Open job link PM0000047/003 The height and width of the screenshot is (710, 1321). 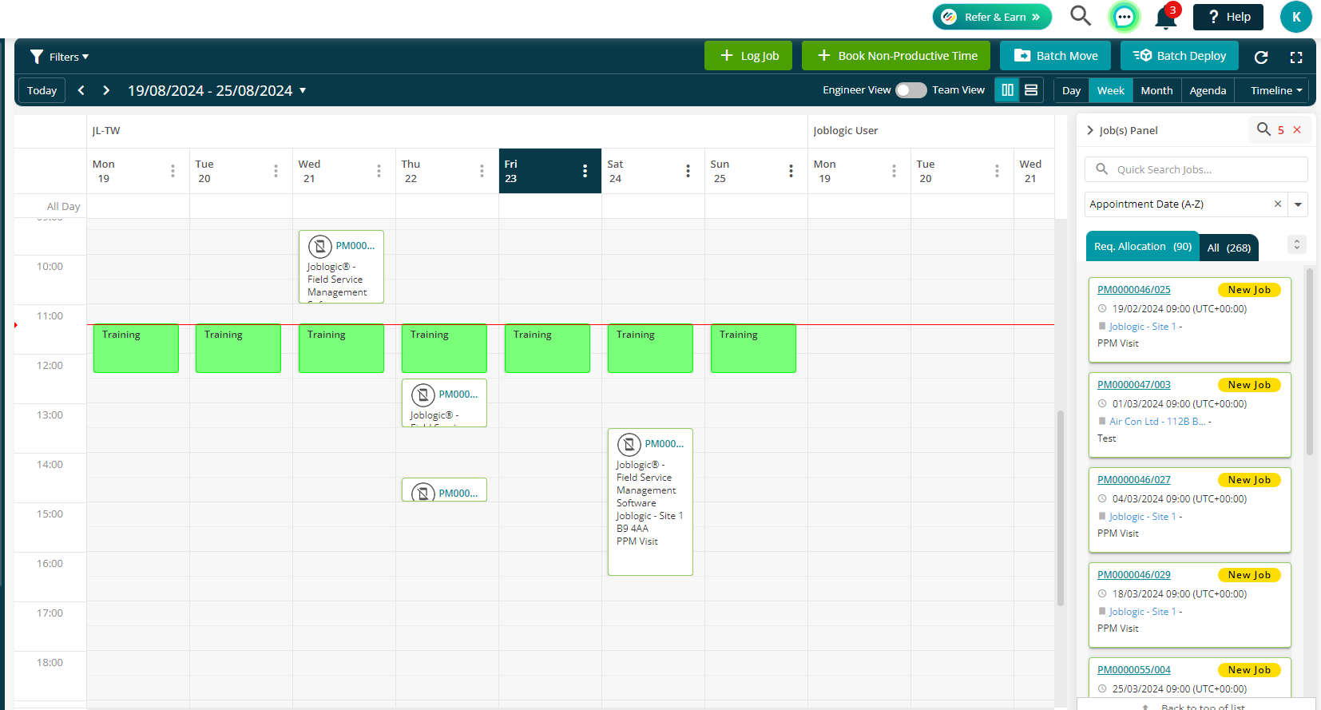pyautogui.click(x=1133, y=385)
